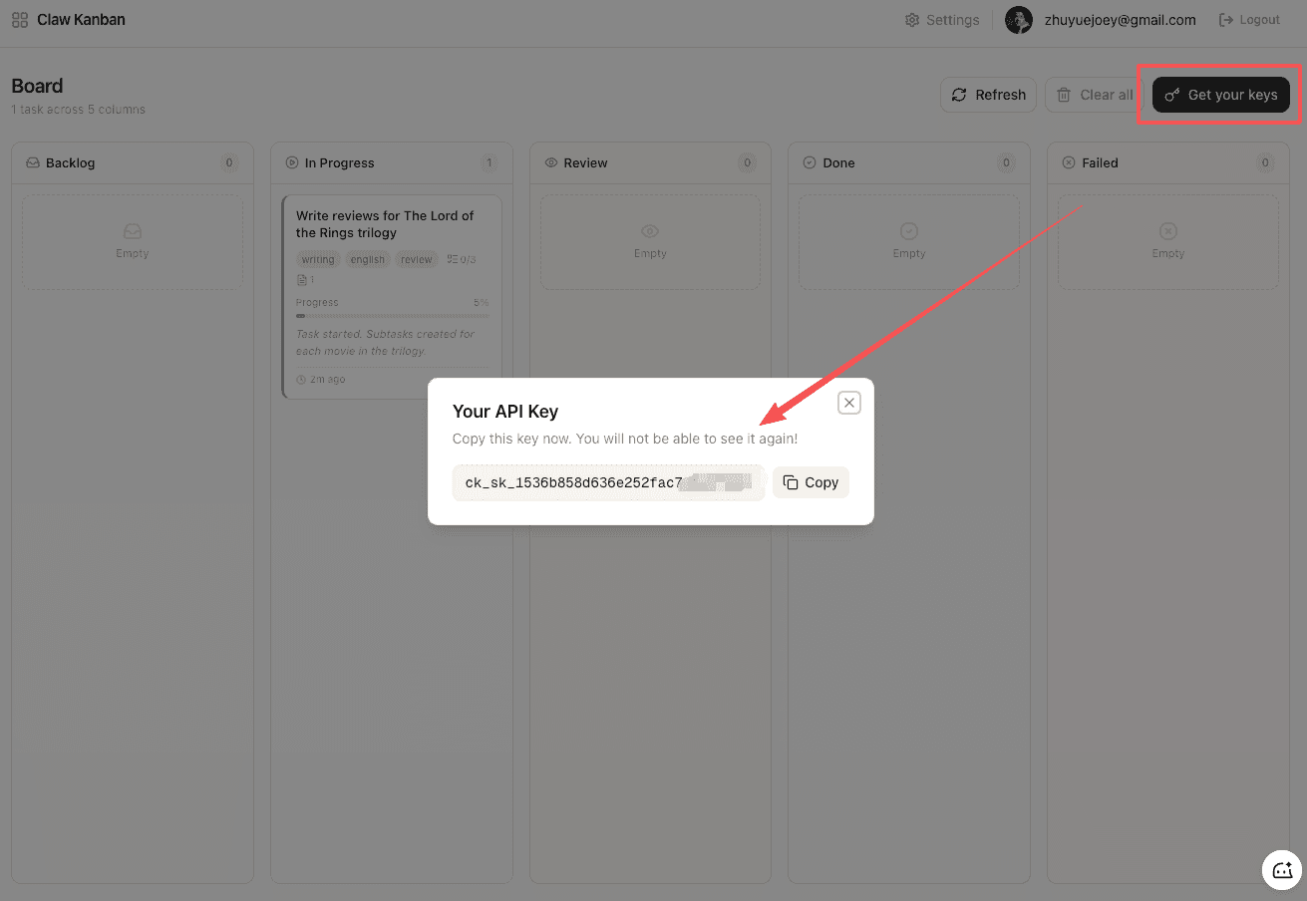Open Settings from the top bar
This screenshot has width=1307, height=901.
tap(942, 20)
